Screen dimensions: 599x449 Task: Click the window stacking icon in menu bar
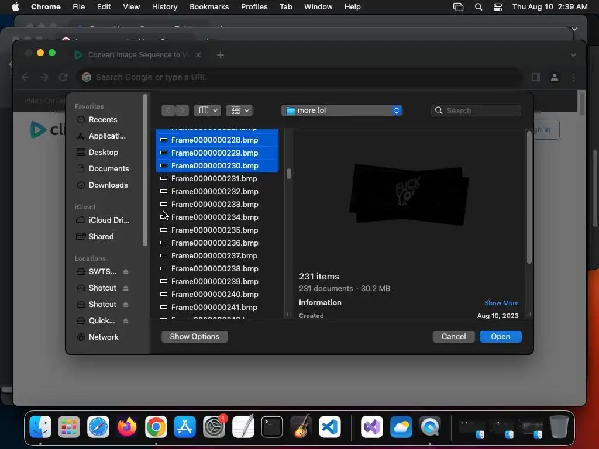[x=458, y=7]
